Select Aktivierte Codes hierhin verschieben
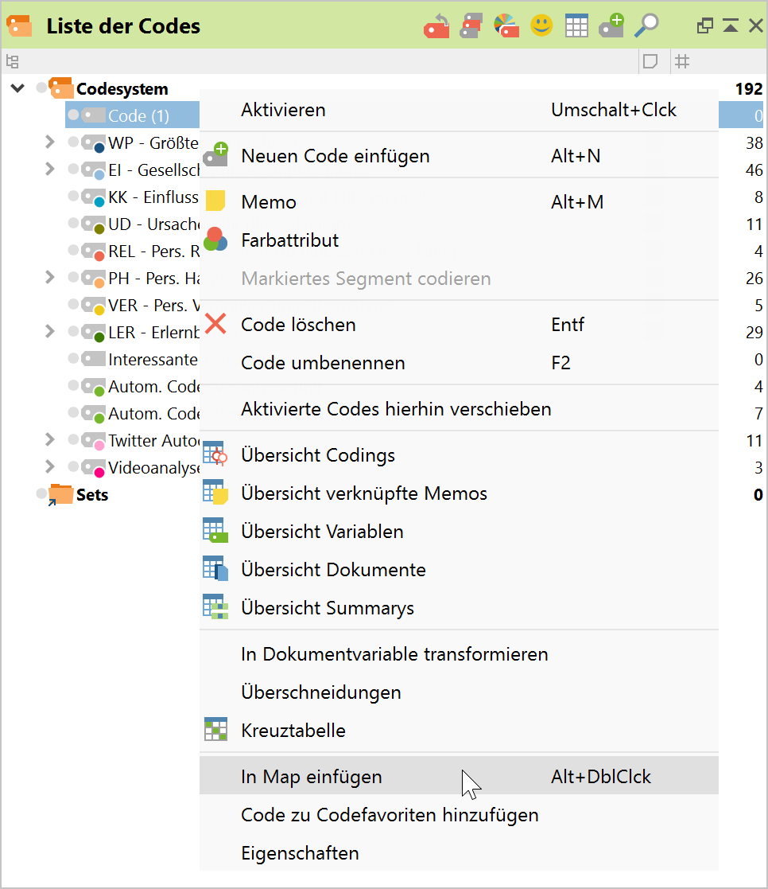Viewport: 768px width, 889px height. coord(459,409)
